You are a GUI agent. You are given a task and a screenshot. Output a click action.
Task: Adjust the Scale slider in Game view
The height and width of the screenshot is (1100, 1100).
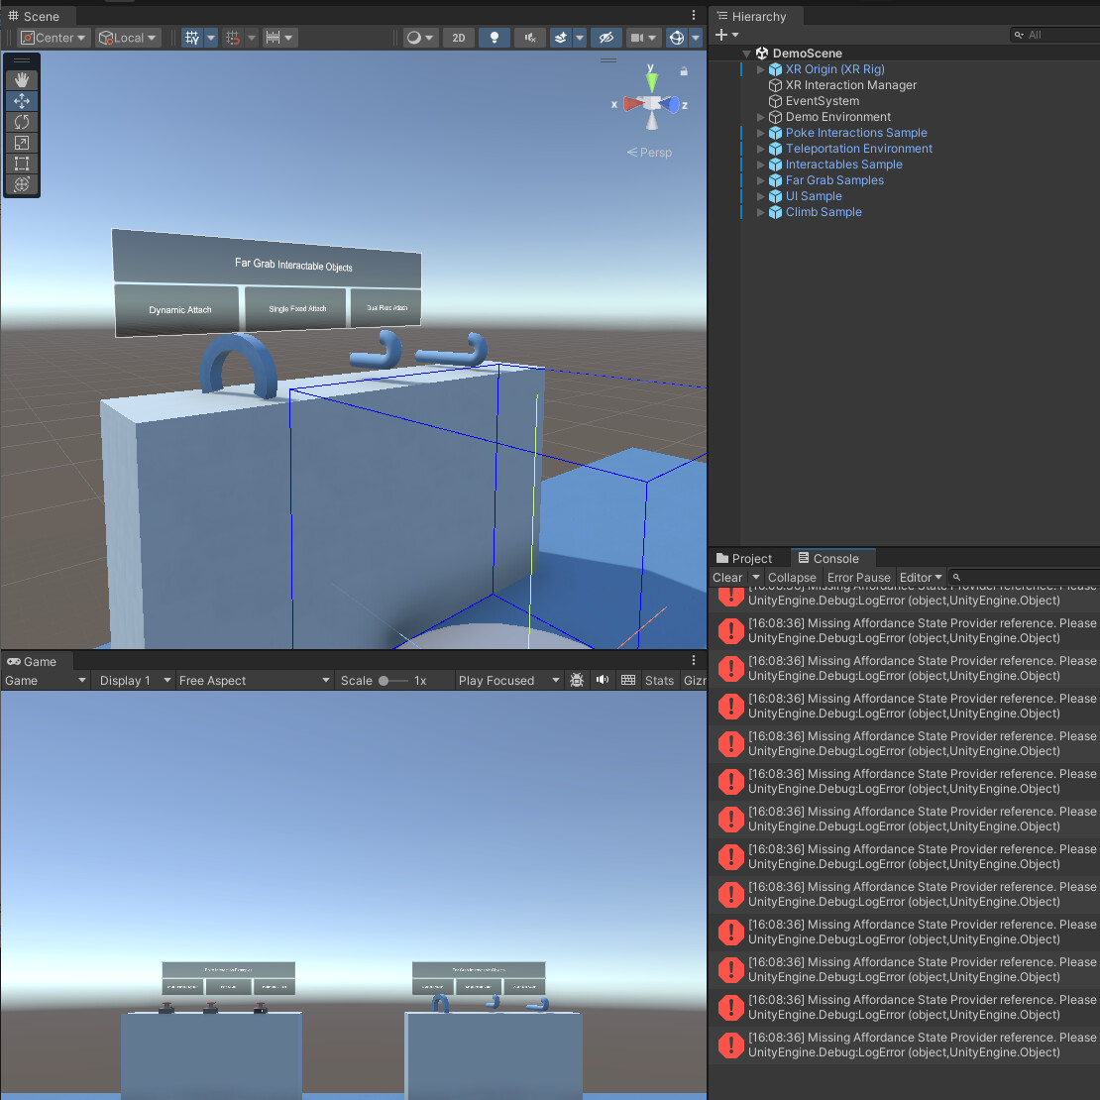pos(385,680)
